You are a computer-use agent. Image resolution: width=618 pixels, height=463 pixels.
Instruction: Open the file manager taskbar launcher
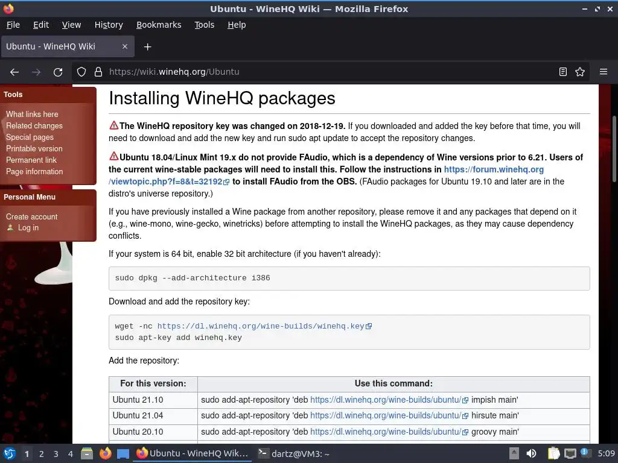(87, 453)
